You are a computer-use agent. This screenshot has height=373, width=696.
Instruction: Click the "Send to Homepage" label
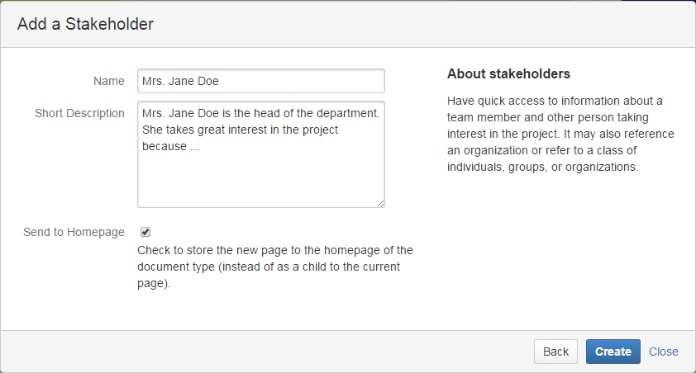coord(74,232)
